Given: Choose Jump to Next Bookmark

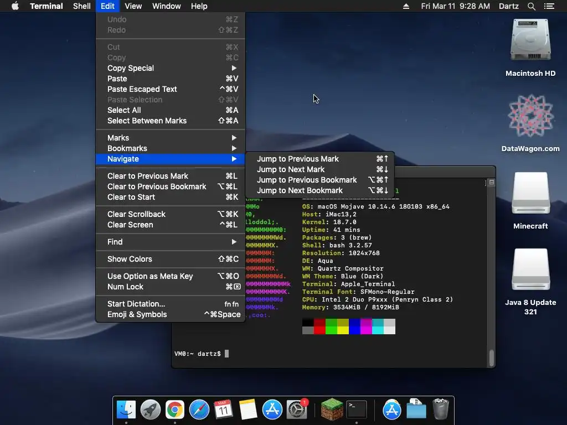Looking at the screenshot, I should click(x=319, y=190).
